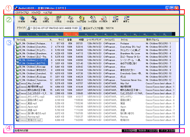This screenshot has height=137, width=190.
Task: Click the 順序↓ (move track down) icon
Action: [127, 19]
